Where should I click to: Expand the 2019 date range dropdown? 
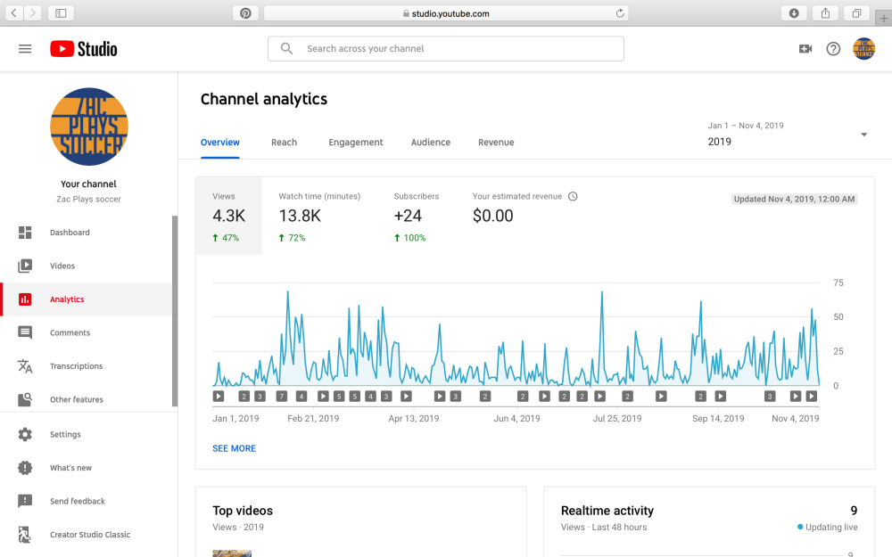[x=863, y=135]
